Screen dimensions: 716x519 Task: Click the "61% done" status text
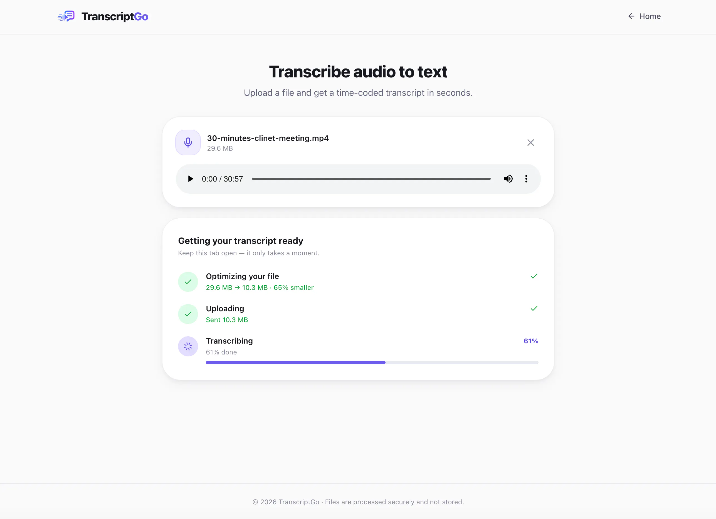[221, 352]
